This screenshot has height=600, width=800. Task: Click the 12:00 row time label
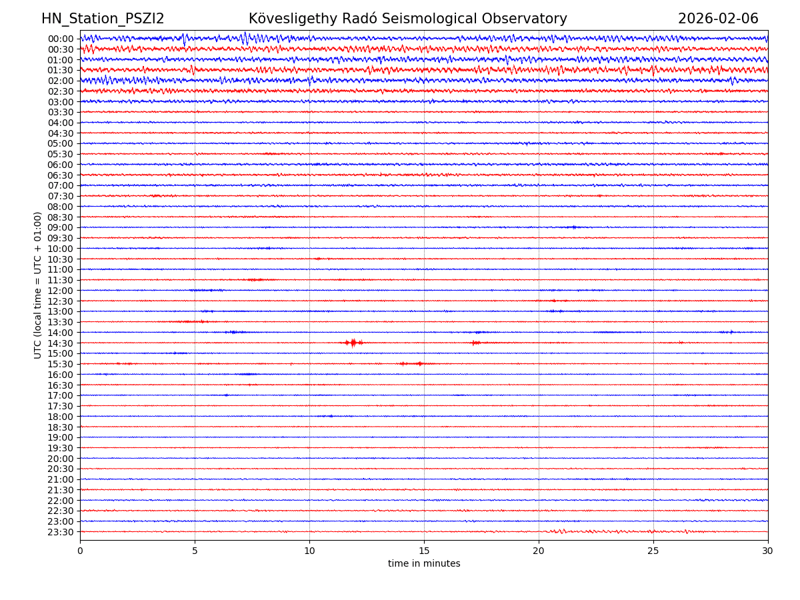point(61,291)
